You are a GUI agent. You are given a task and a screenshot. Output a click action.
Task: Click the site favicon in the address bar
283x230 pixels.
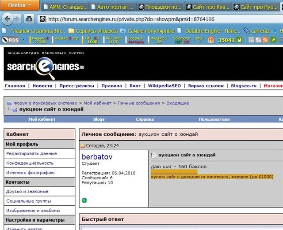pos(42,19)
